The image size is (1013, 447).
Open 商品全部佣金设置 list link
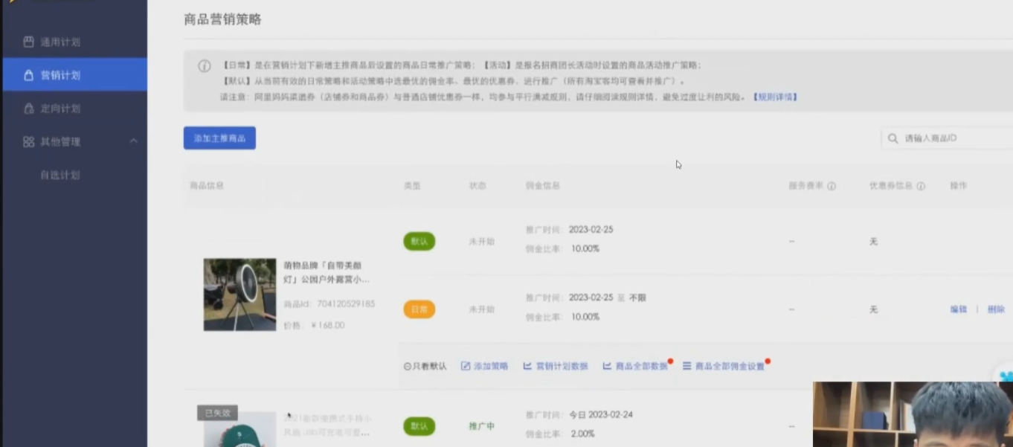[x=724, y=367]
